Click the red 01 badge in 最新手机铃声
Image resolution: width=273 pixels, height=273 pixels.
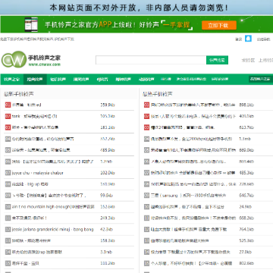coord(8,105)
